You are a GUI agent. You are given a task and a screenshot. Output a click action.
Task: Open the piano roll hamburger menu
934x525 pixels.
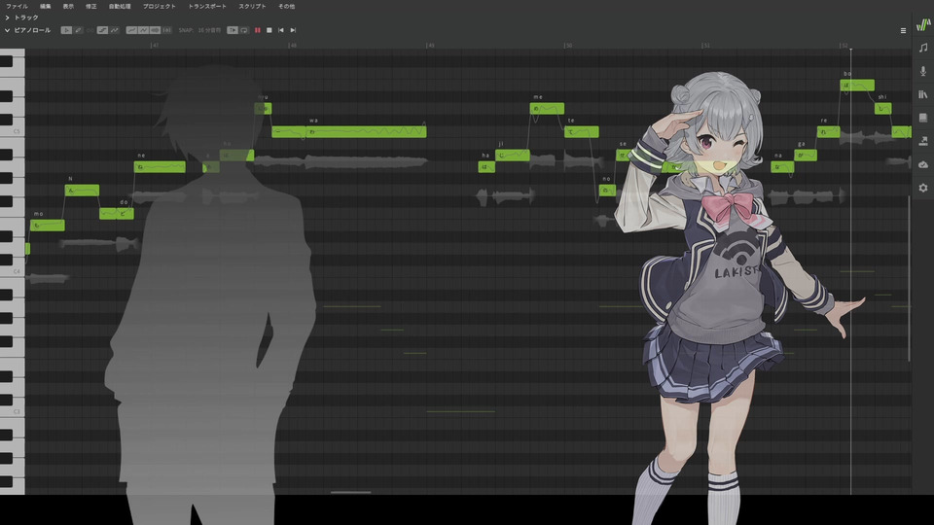903,30
